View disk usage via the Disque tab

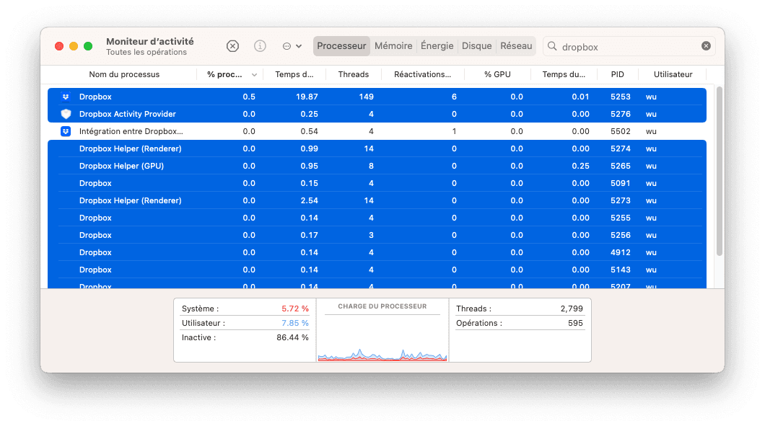pos(476,45)
